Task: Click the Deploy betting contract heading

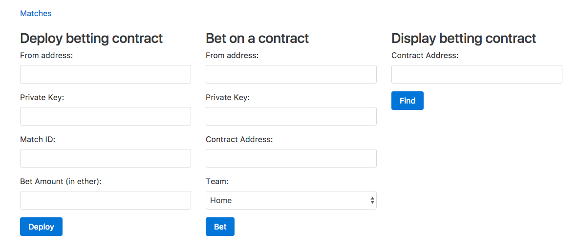Action: 91,38
